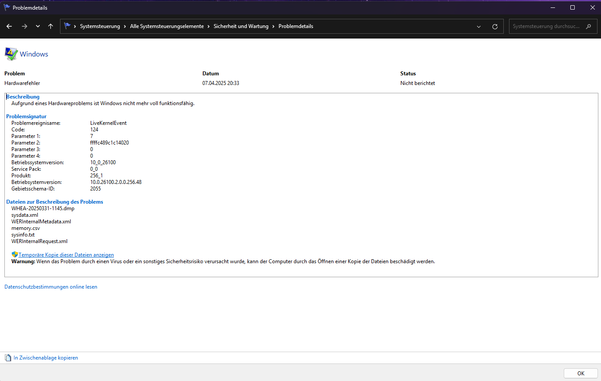The image size is (601, 381).
Task: Click the search magnifier icon
Action: [x=589, y=26]
